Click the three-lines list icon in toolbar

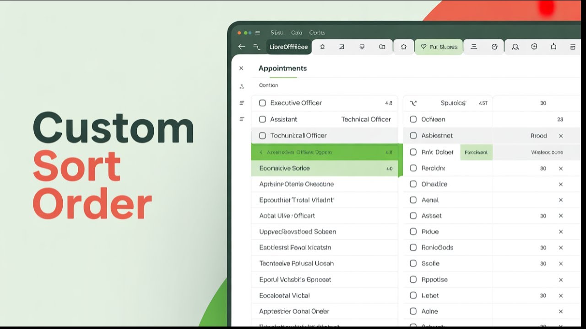pyautogui.click(x=474, y=47)
